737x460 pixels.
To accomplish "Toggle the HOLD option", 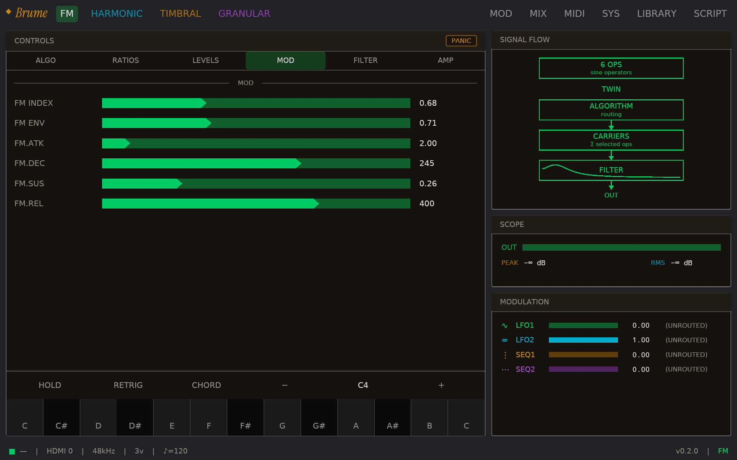I will pyautogui.click(x=50, y=385).
